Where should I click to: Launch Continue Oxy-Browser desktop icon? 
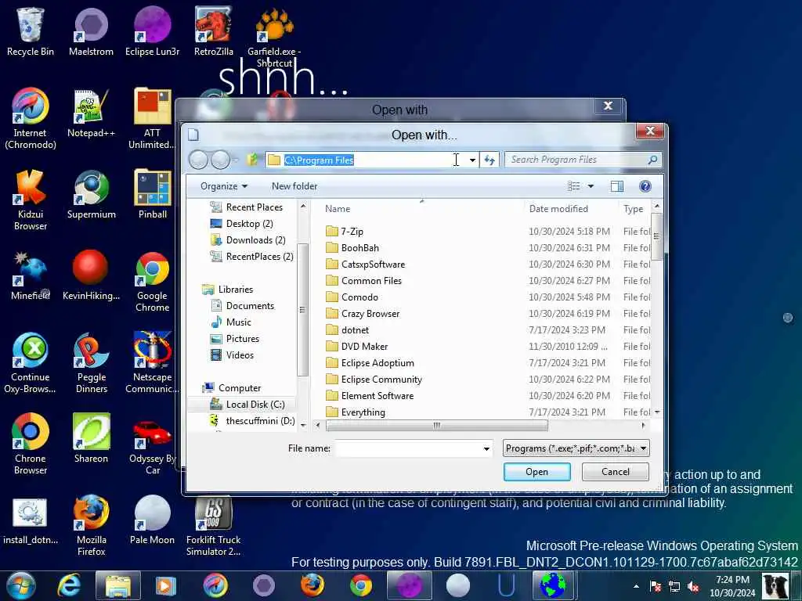coord(31,363)
